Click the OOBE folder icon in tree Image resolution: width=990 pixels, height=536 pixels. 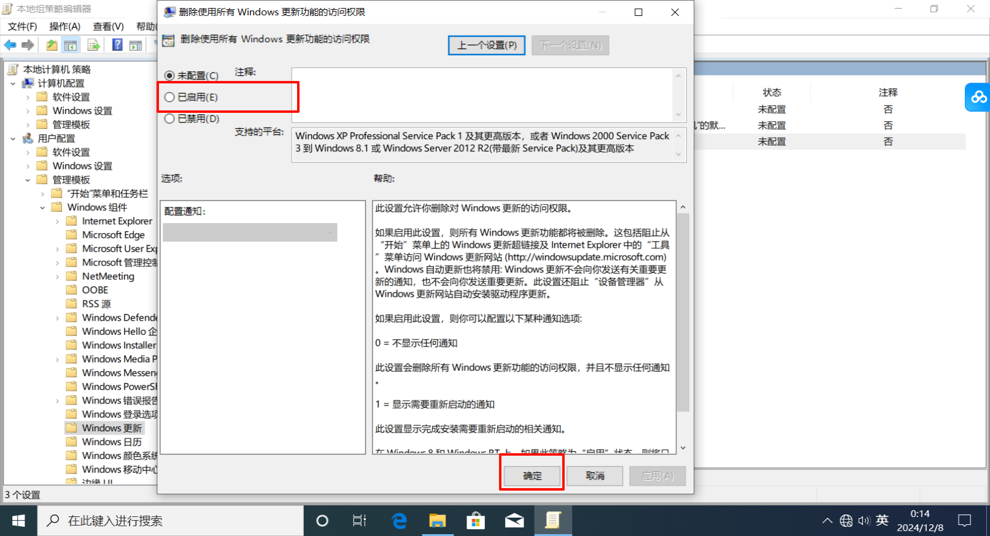pyautogui.click(x=72, y=290)
